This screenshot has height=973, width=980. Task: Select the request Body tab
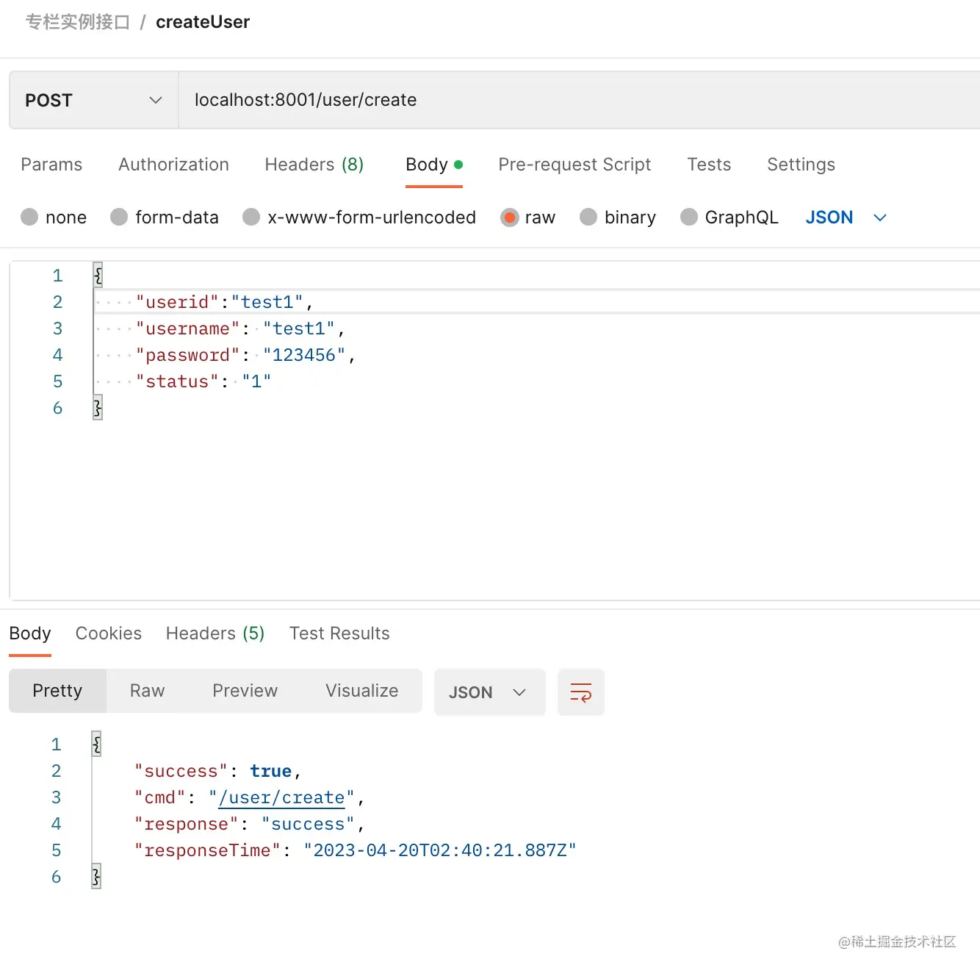(433, 165)
